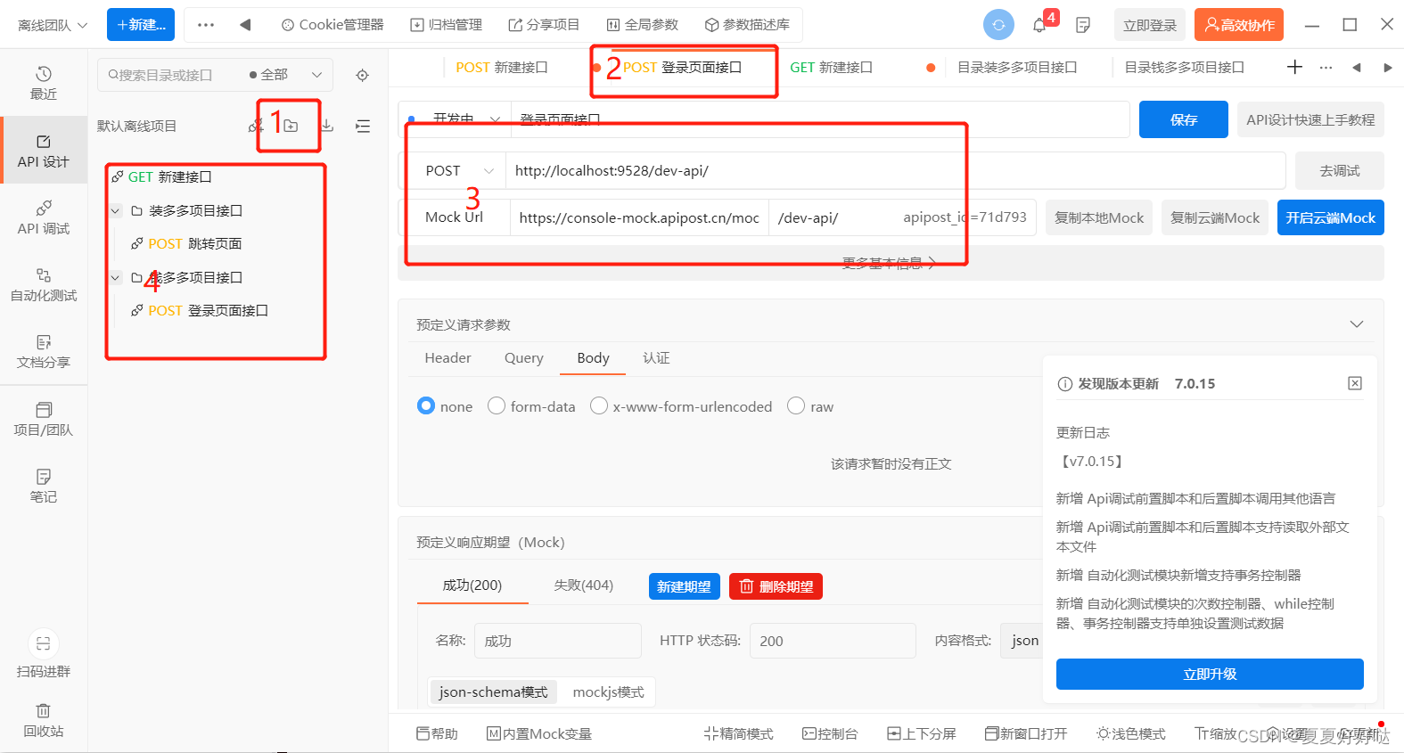Open the 项目/团队 sidebar section
Viewport: 1404px width, 753px height.
[43, 419]
